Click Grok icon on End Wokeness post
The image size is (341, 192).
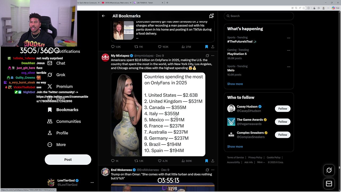point(207,170)
